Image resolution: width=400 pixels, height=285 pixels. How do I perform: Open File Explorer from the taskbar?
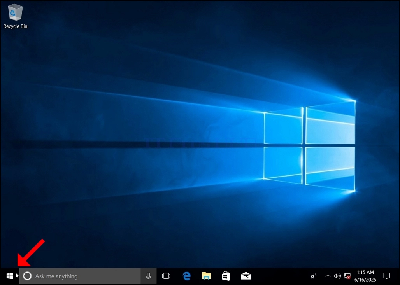click(206, 276)
